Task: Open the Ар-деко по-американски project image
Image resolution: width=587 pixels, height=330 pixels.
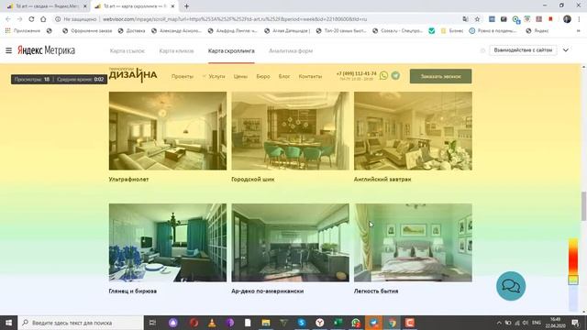Action: coord(290,242)
